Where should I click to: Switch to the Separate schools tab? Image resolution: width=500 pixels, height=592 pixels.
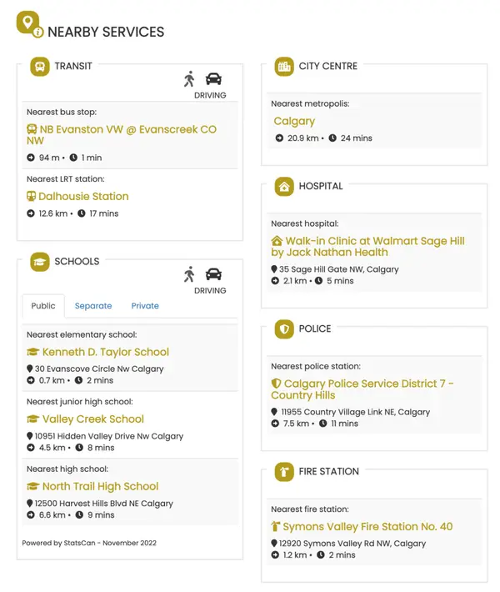(x=93, y=306)
